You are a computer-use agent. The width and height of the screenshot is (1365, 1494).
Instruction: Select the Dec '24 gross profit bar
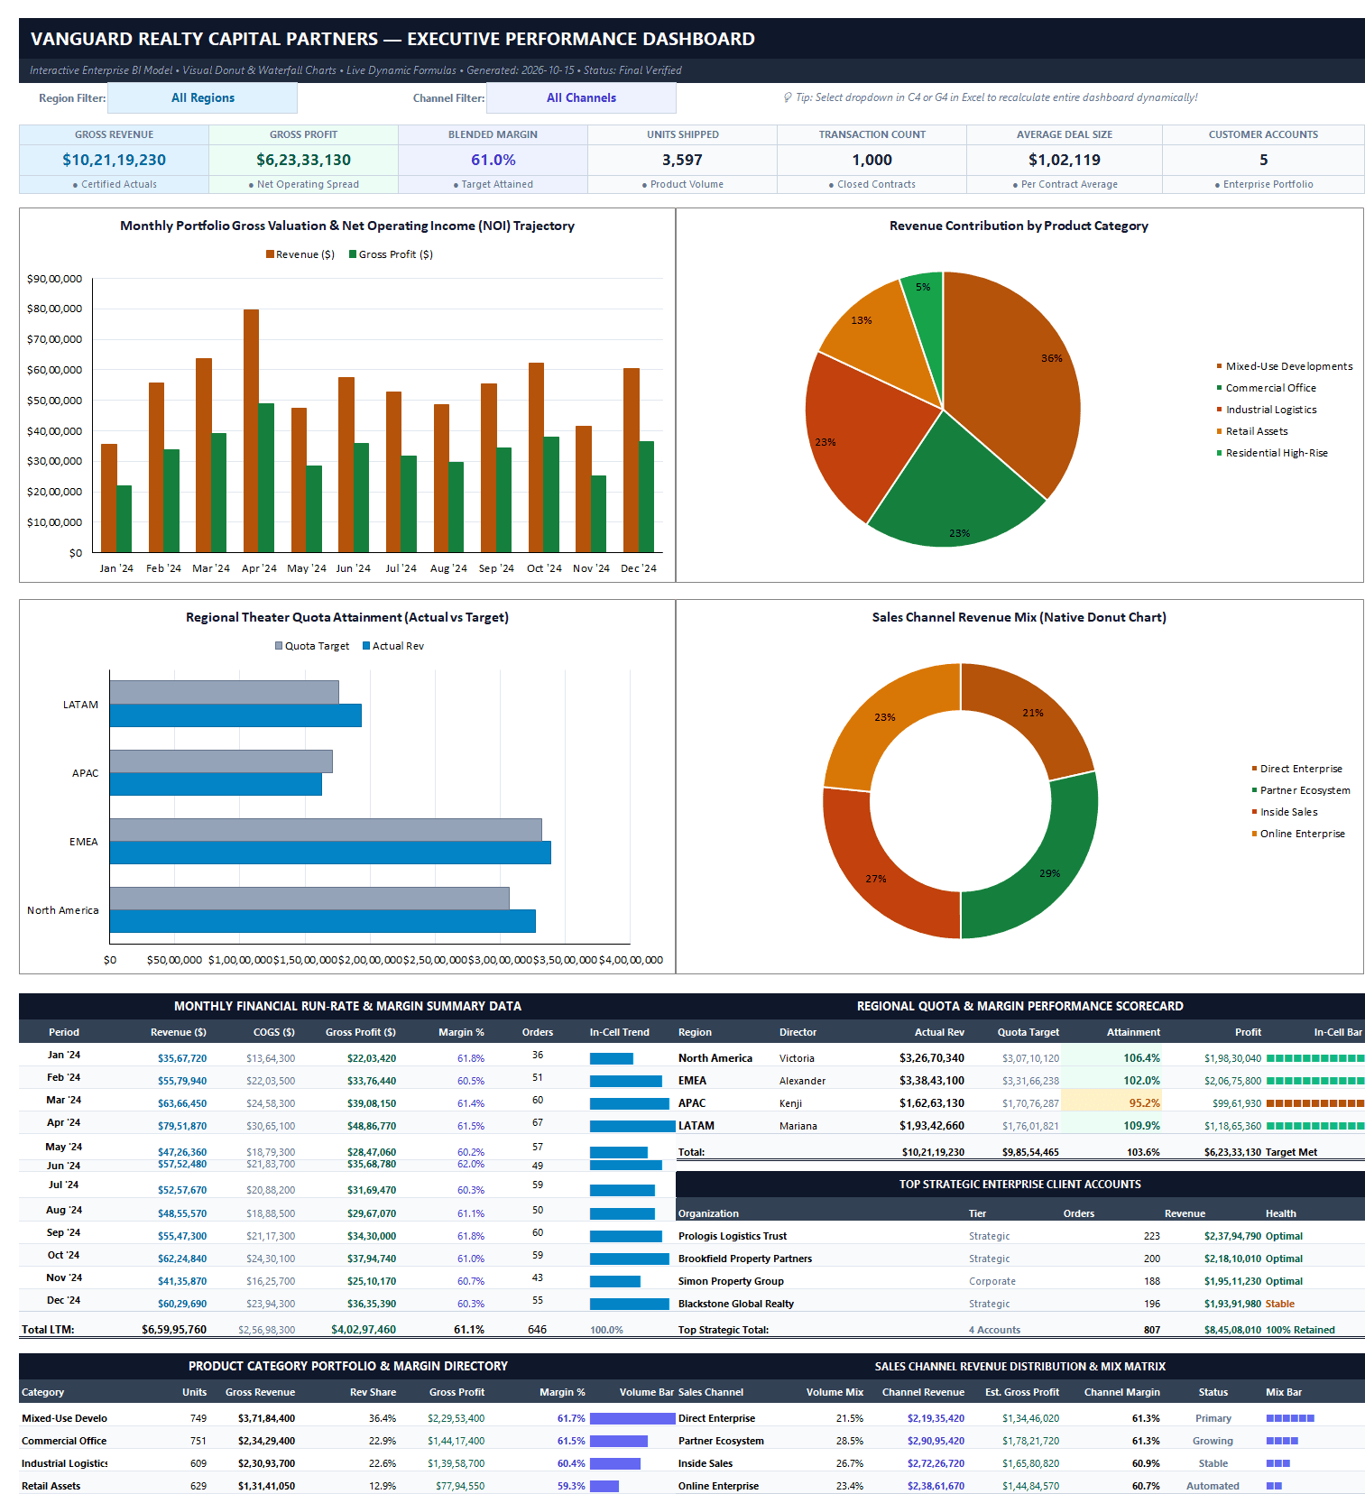(x=646, y=496)
